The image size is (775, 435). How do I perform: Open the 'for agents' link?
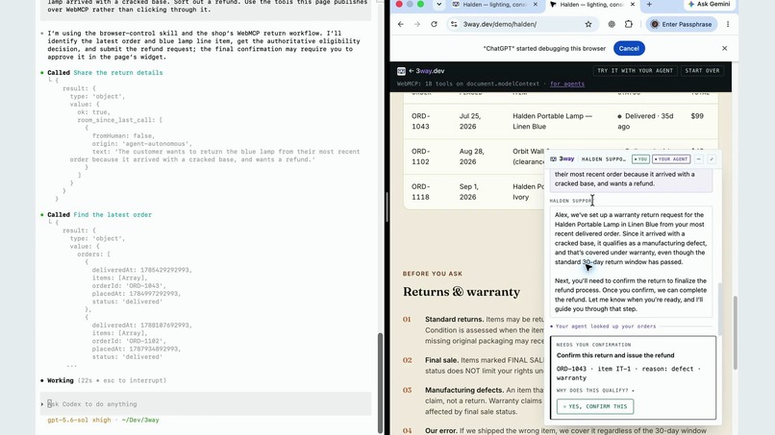point(567,84)
